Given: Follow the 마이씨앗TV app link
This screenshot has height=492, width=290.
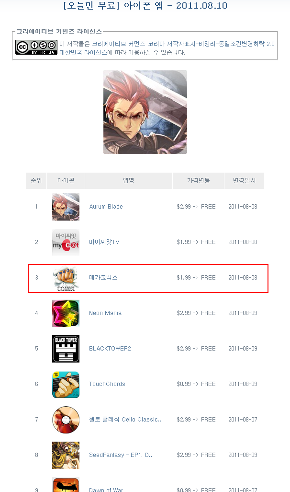Looking at the screenshot, I should click(104, 242).
